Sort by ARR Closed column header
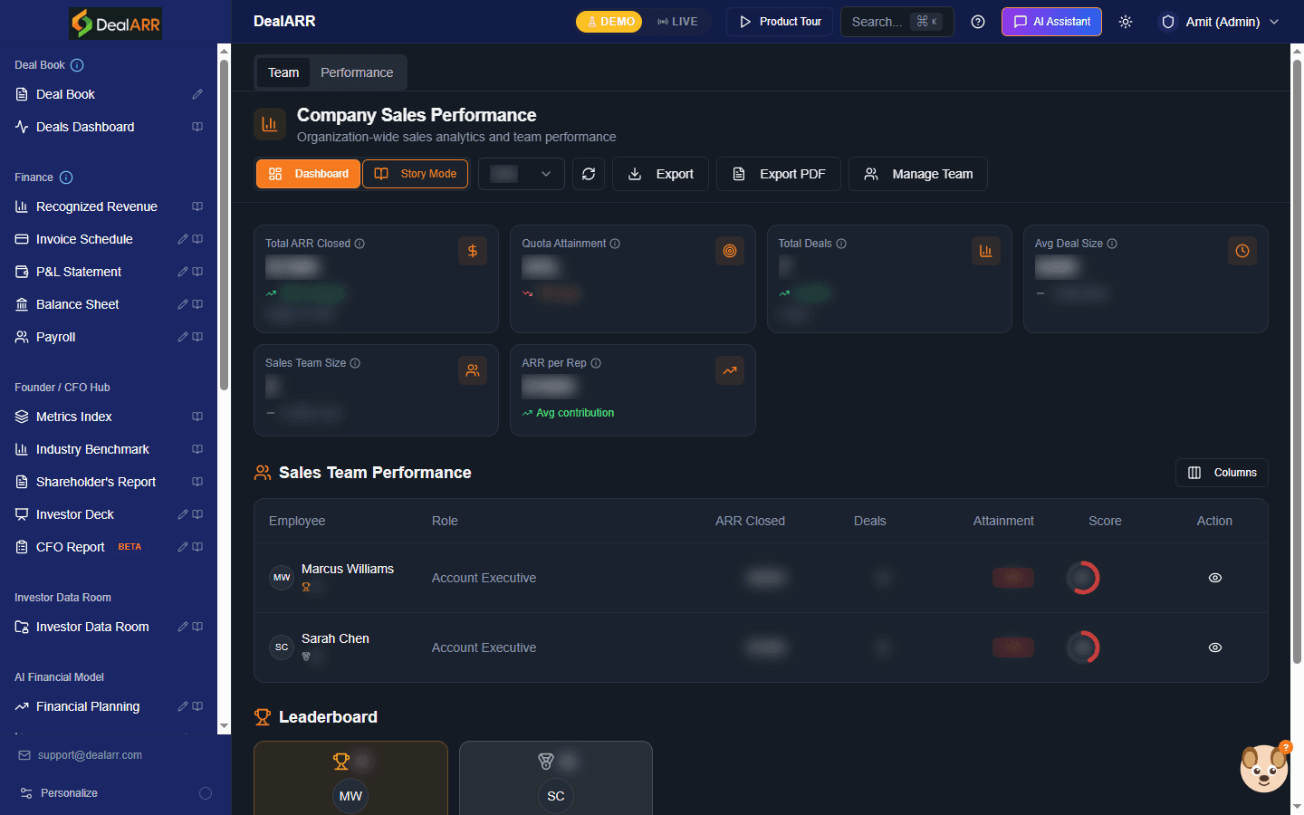This screenshot has height=815, width=1304. (750, 521)
